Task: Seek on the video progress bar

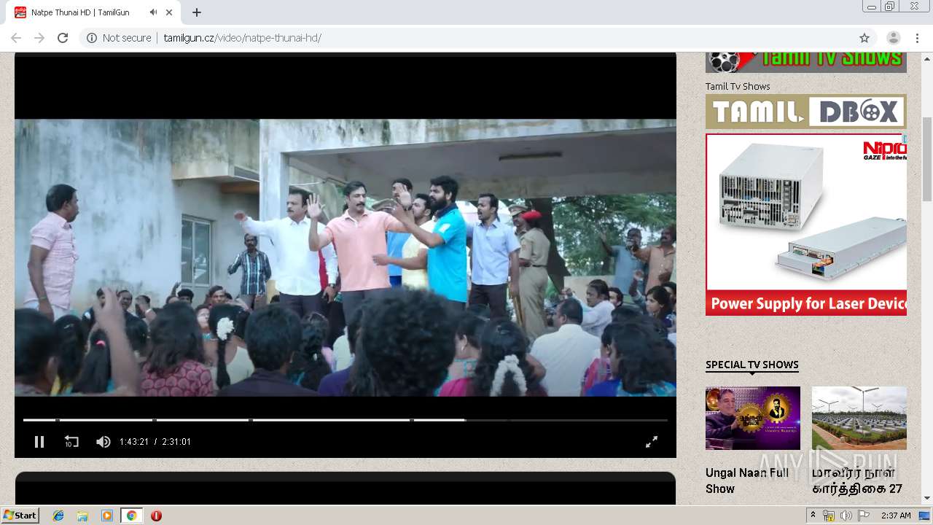Action: coord(346,420)
